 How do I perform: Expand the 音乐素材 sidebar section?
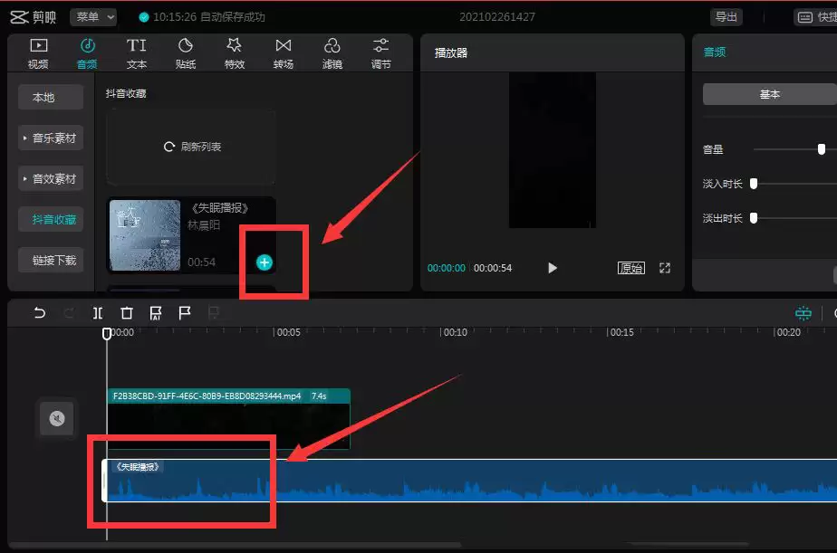[x=50, y=138]
